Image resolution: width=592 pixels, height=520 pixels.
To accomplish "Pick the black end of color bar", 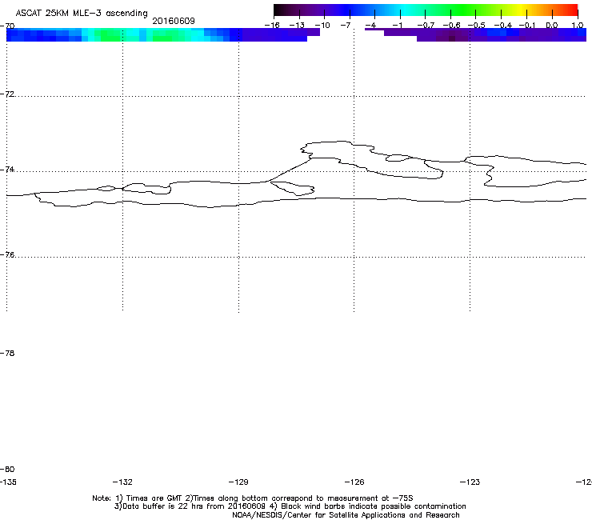I will (x=278, y=10).
